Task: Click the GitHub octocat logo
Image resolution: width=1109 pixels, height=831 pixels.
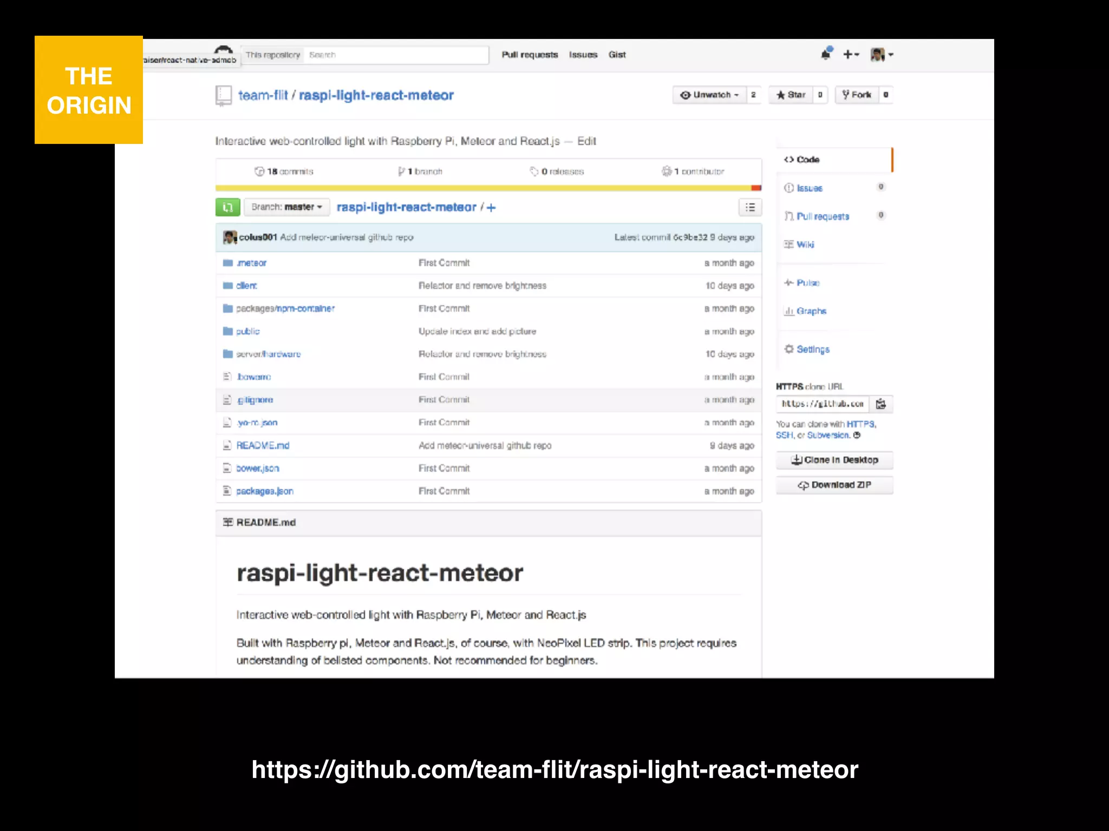Action: tap(223, 49)
